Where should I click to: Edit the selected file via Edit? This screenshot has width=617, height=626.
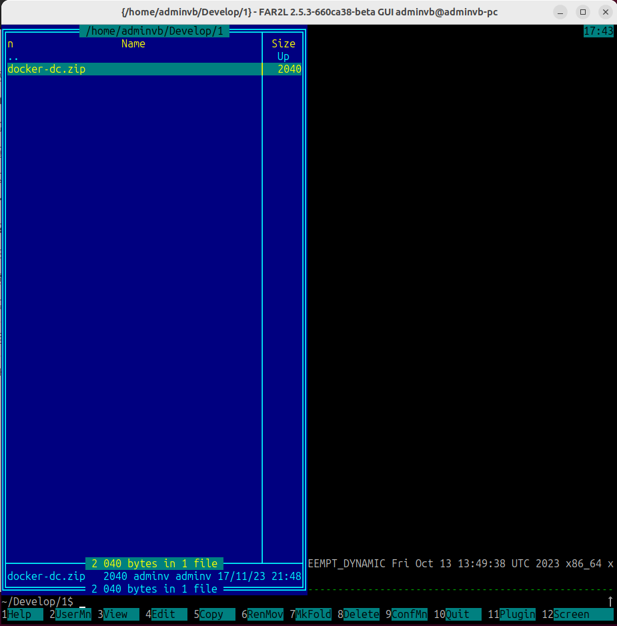tap(163, 614)
